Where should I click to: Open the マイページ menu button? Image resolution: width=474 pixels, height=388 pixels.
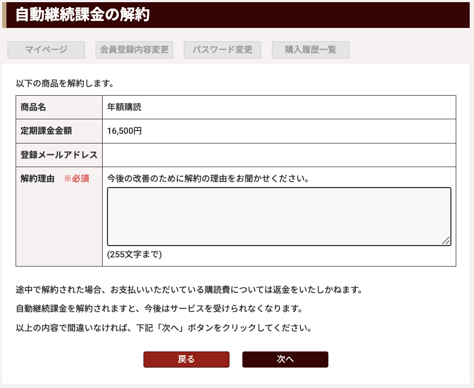(46, 50)
